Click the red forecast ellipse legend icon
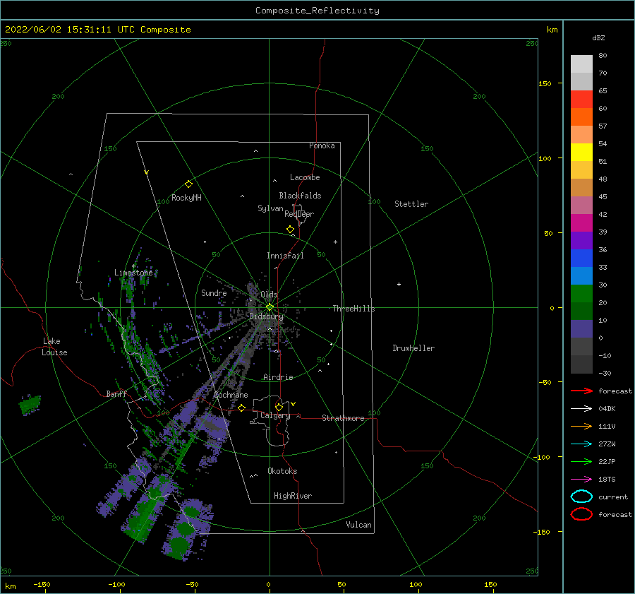The height and width of the screenshot is (594, 635). 581,514
